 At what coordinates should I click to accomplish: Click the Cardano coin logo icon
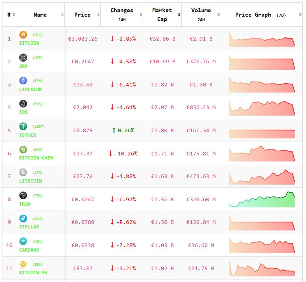23,241
